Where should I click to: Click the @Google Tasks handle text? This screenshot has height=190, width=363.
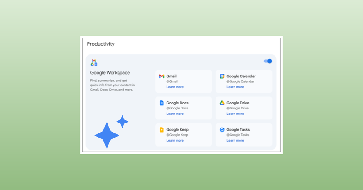coord(238,135)
